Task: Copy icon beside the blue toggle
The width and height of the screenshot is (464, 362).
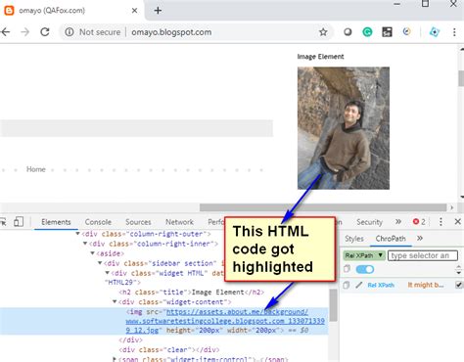Action: tap(347, 269)
